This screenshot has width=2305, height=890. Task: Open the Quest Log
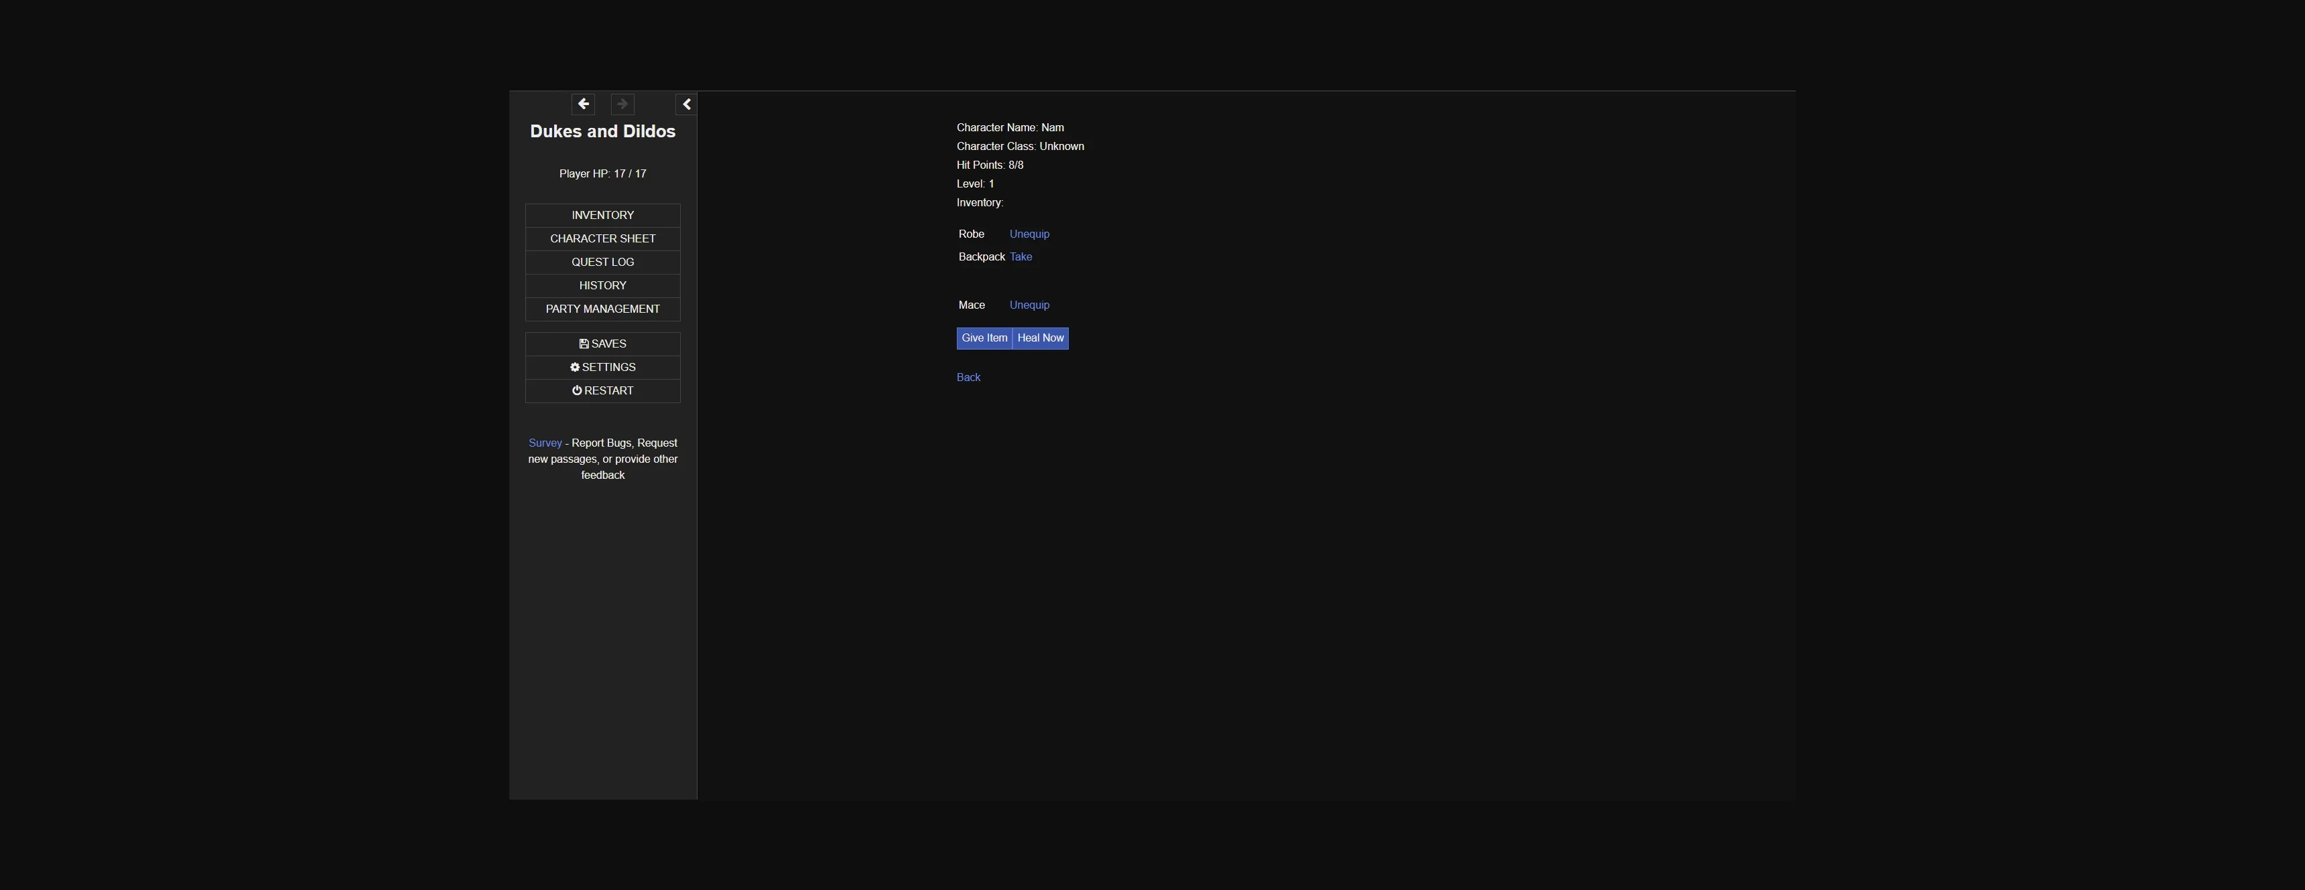click(602, 262)
